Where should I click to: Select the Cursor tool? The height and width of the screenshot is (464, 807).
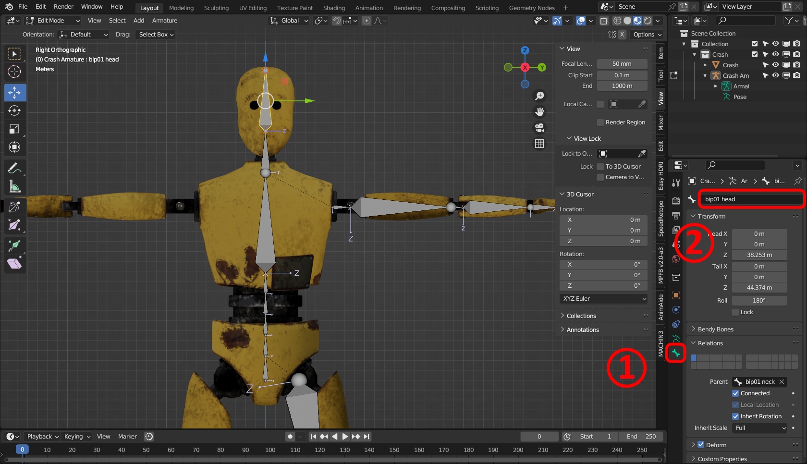pyautogui.click(x=15, y=72)
